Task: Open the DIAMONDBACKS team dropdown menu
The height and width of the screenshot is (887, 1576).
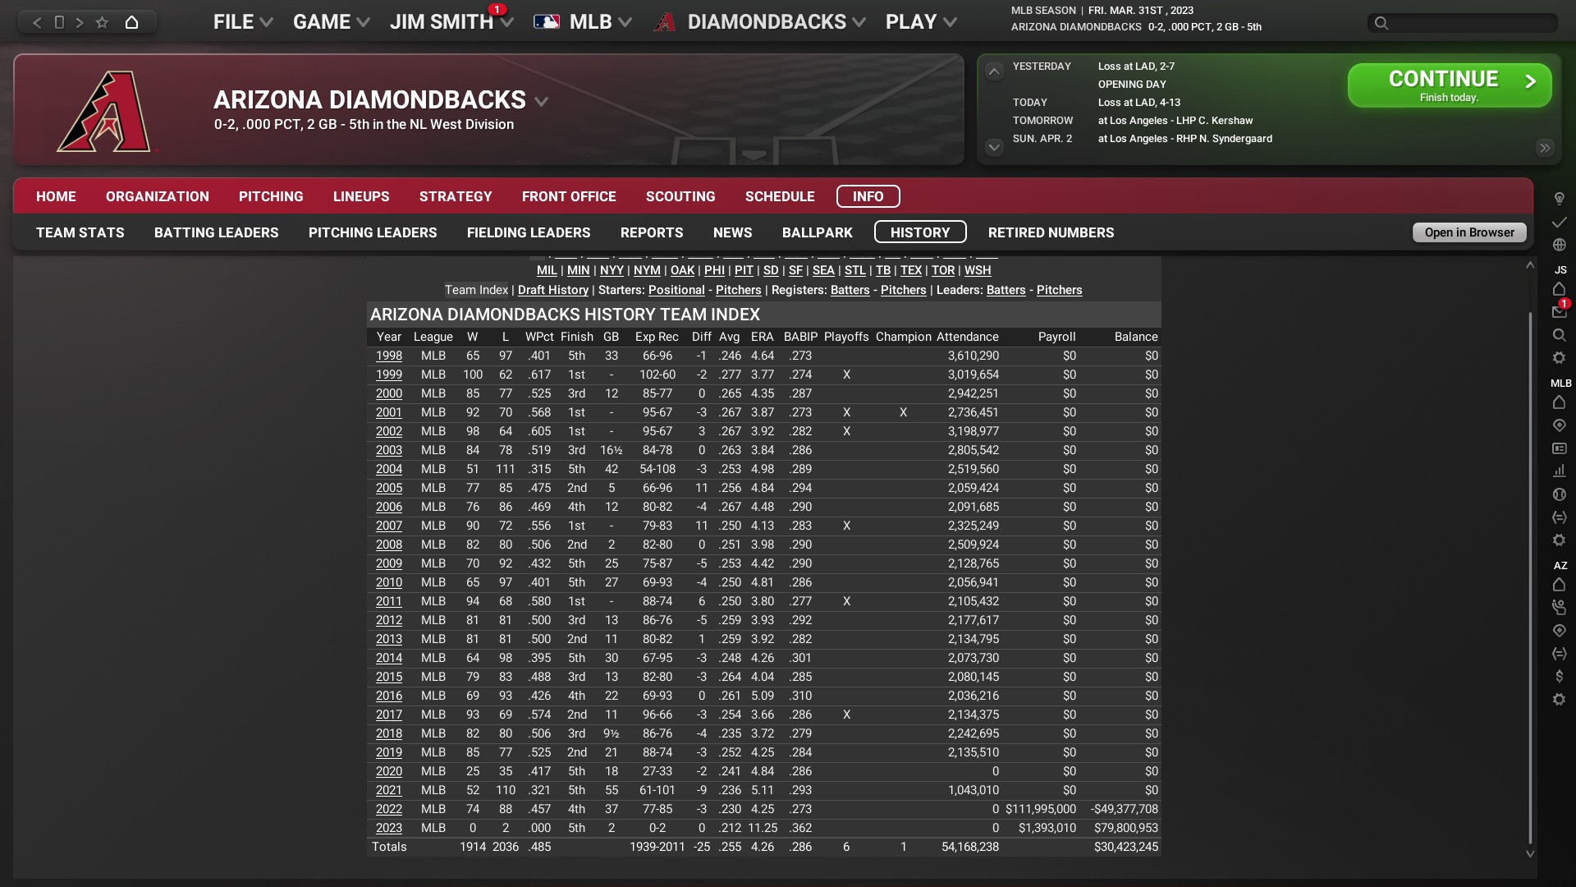Action: [x=760, y=22]
